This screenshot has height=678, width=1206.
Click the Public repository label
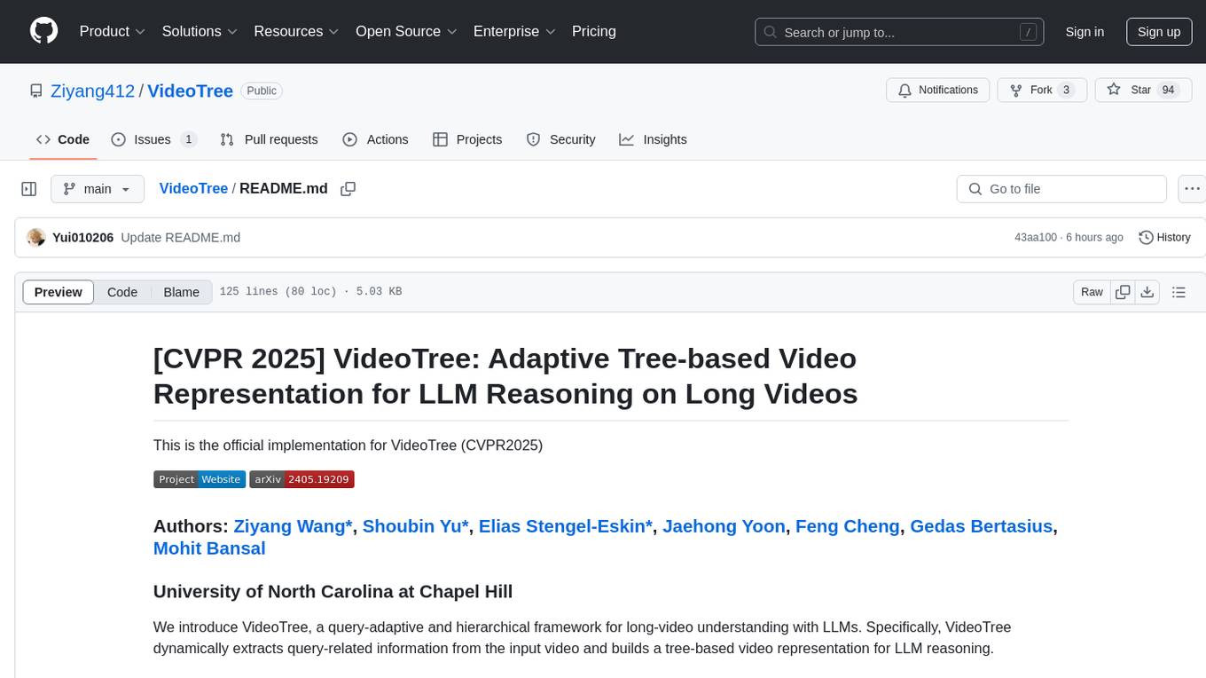pos(262,91)
